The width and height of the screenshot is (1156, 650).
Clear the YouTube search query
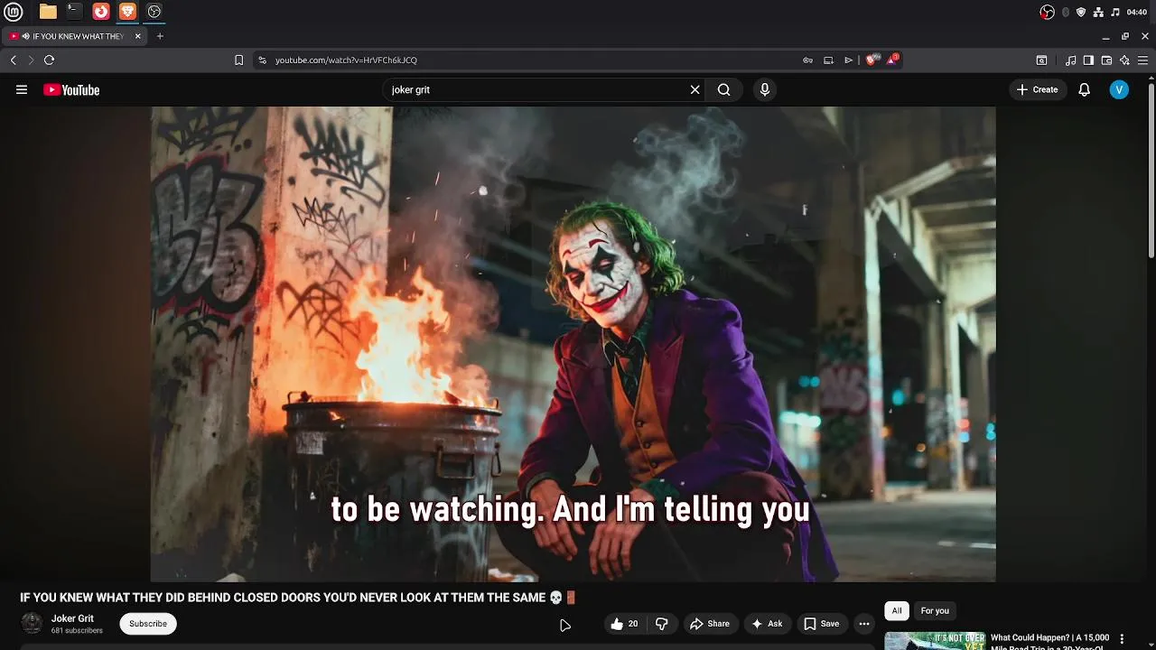[x=695, y=89]
